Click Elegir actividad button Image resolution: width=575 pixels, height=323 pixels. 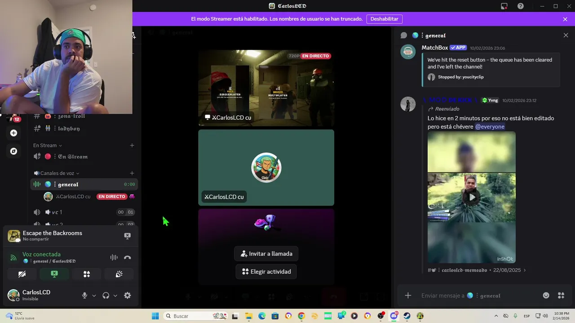point(266,271)
